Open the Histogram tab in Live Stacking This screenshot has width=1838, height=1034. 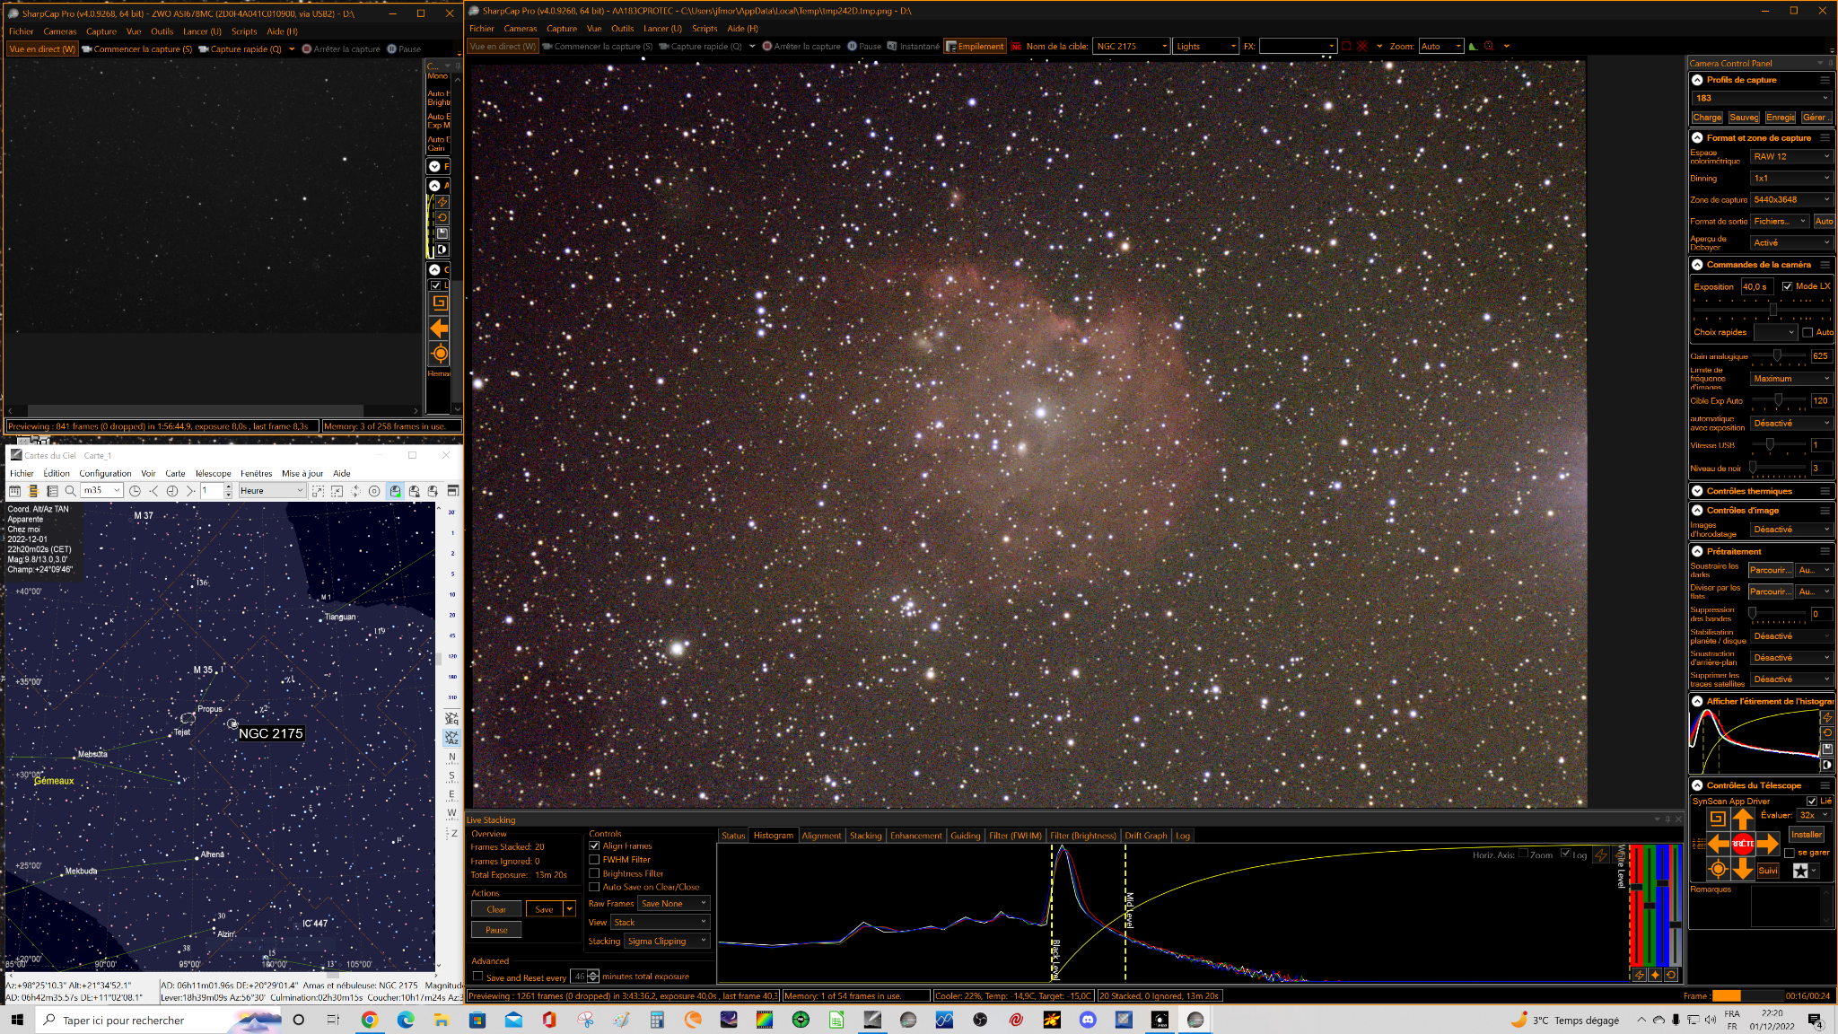tap(773, 836)
